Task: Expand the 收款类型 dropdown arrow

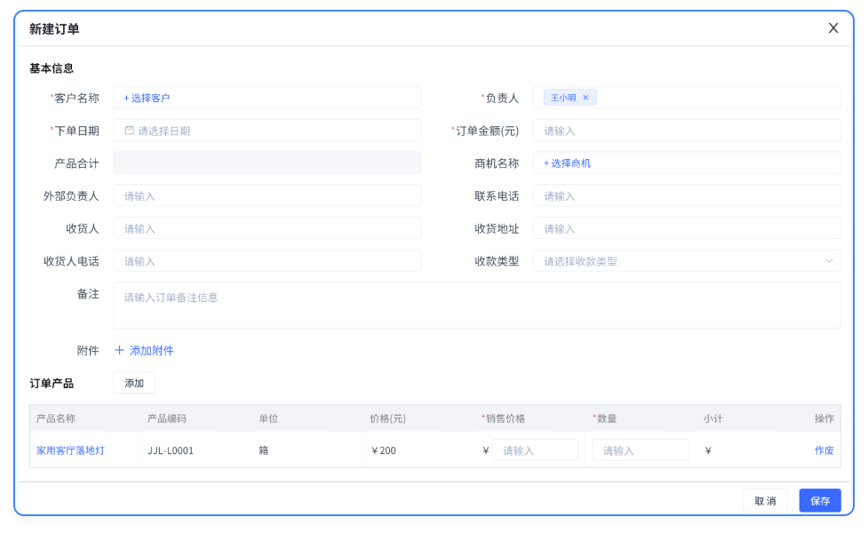Action: (x=829, y=261)
